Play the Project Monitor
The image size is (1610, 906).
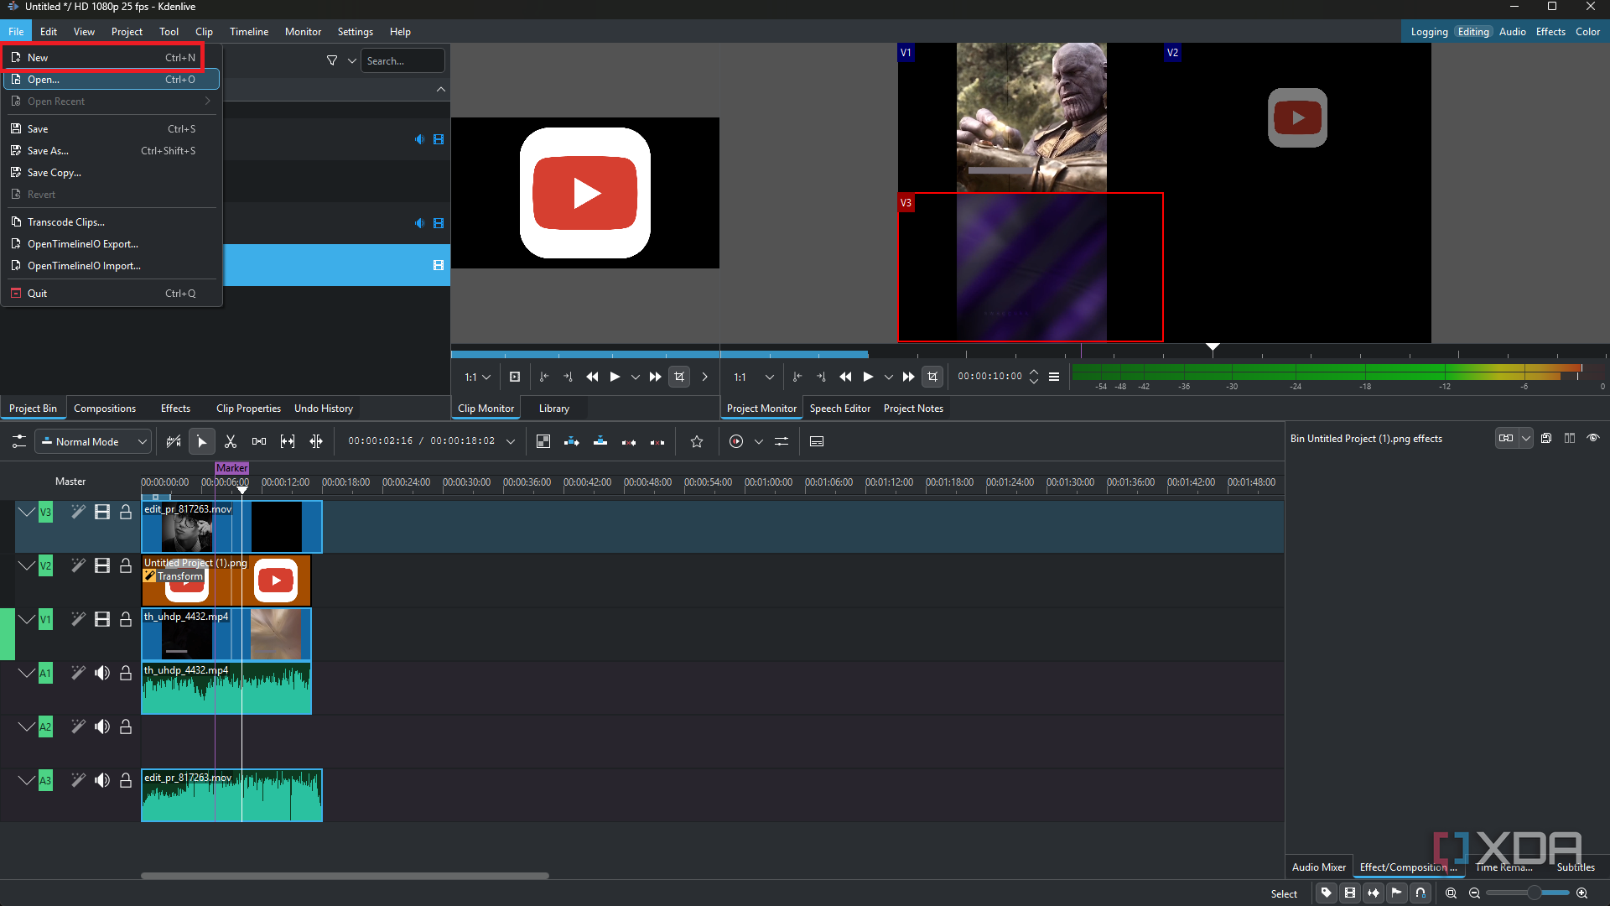(x=868, y=377)
